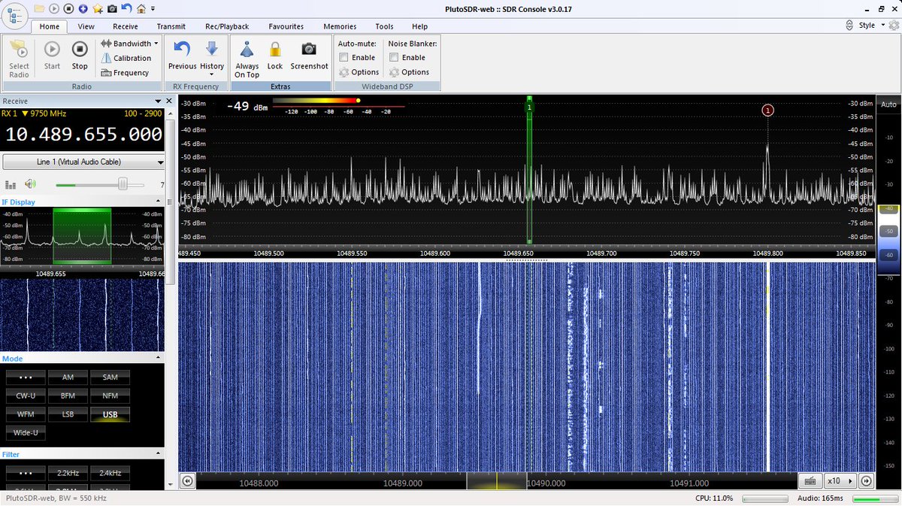Open the Bandwidth dropdown
The height and width of the screenshot is (506, 902).
(128, 44)
